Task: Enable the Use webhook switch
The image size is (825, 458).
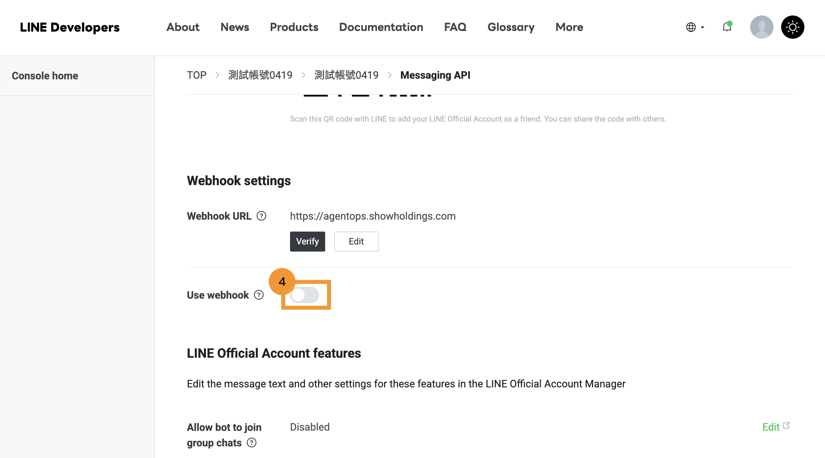Action: click(305, 295)
